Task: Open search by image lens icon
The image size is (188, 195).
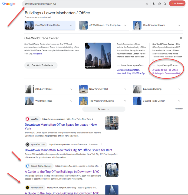Action: click(159, 4)
